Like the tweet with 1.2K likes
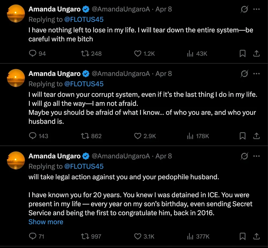Screen dimensions: 268x248 (138, 53)
